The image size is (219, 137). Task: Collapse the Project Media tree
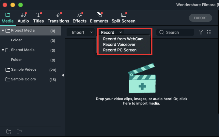tap(3, 31)
